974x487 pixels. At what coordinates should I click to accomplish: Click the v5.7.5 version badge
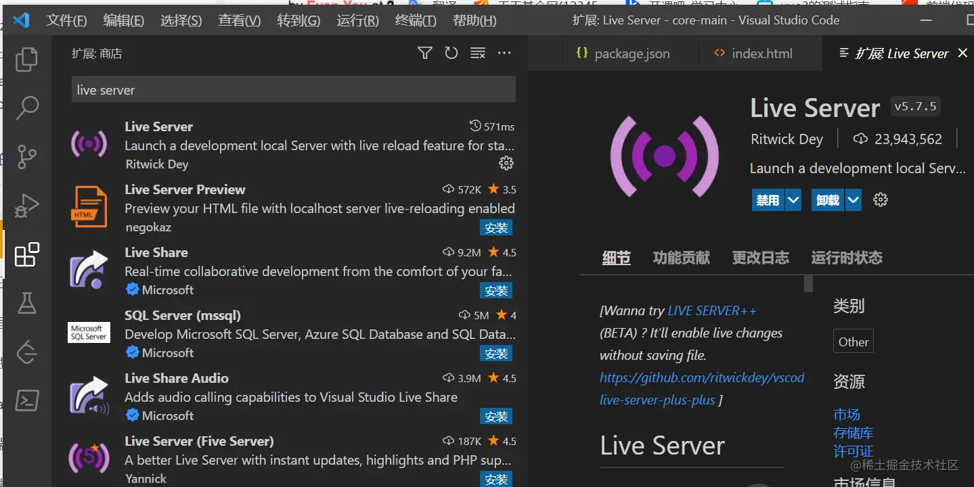click(x=916, y=107)
